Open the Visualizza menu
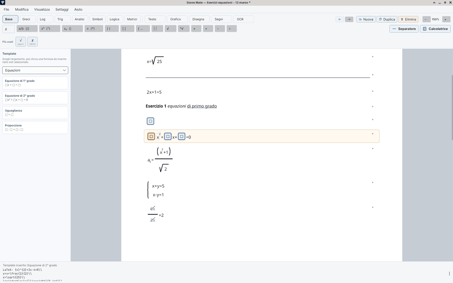Screen dimensions: 453x283 [42, 9]
